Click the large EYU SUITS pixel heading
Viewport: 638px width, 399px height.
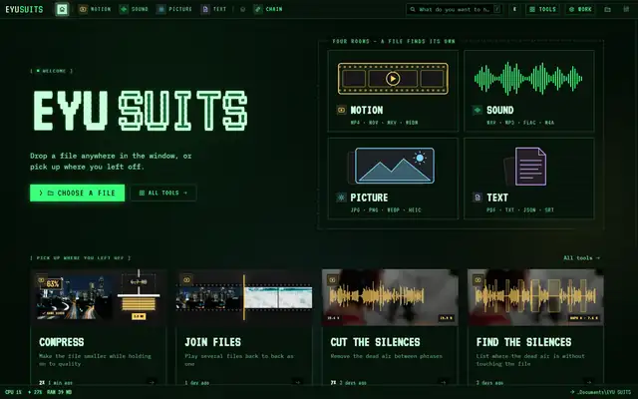(x=141, y=111)
